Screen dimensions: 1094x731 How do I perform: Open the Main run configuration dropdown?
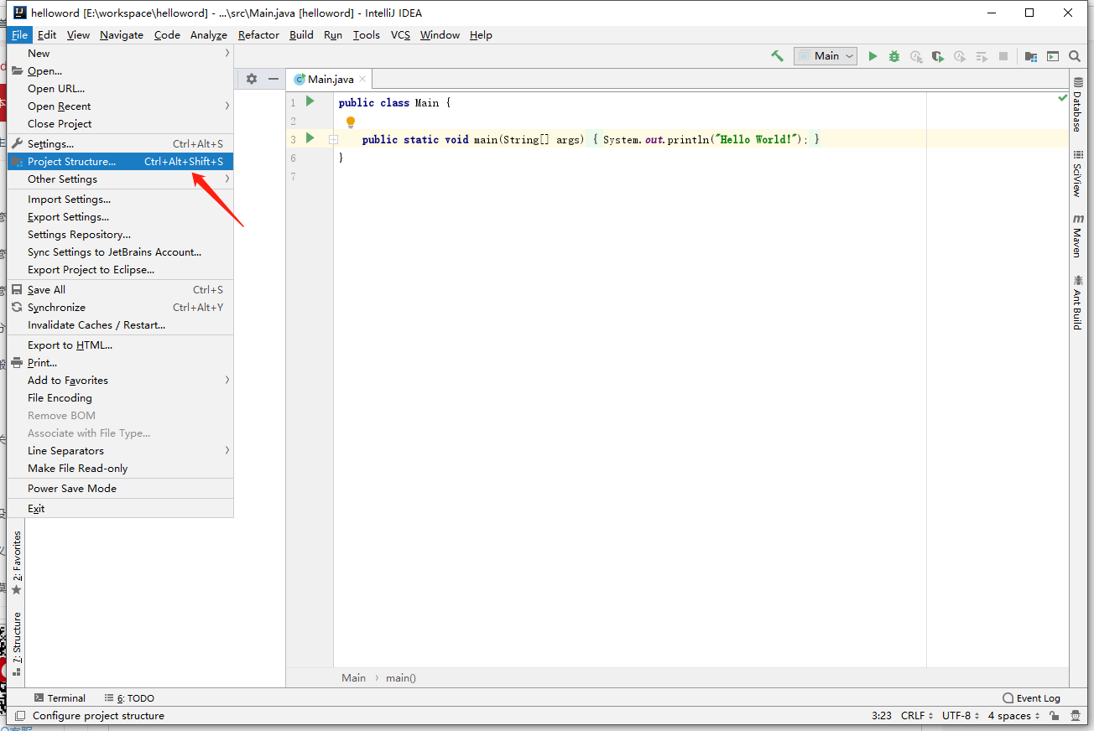coord(826,56)
